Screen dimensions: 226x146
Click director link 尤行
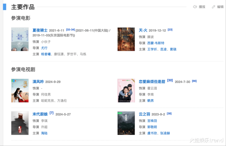click(44, 48)
